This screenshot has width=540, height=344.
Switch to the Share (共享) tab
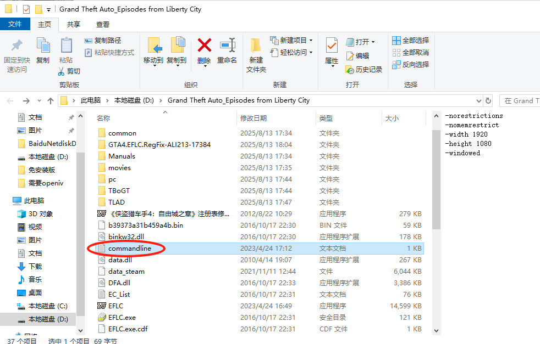click(x=73, y=24)
